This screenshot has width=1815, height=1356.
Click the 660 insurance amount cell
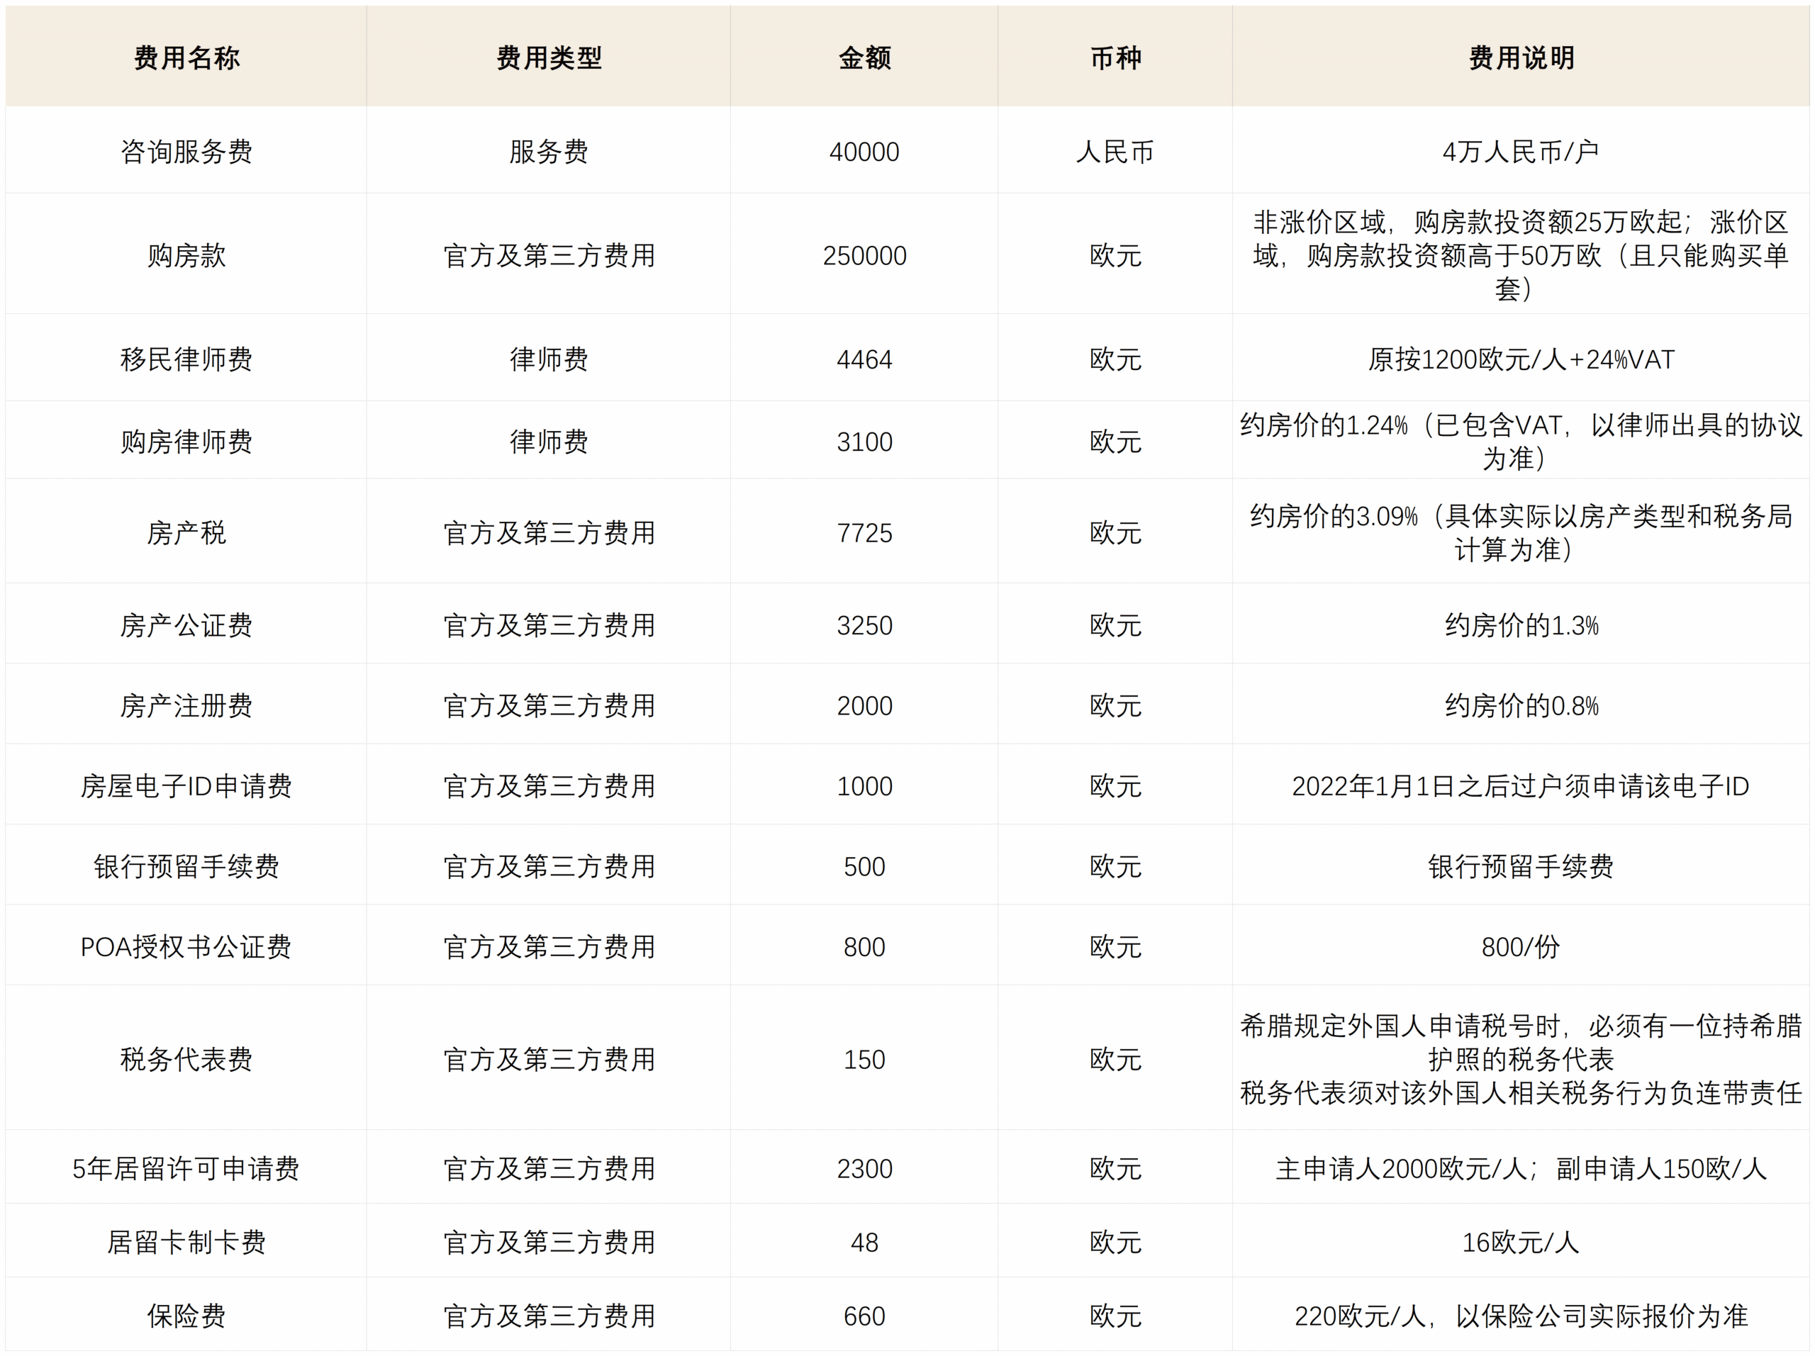(x=864, y=1316)
